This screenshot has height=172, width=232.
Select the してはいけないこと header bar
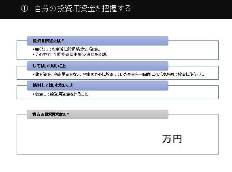[x=98, y=66]
